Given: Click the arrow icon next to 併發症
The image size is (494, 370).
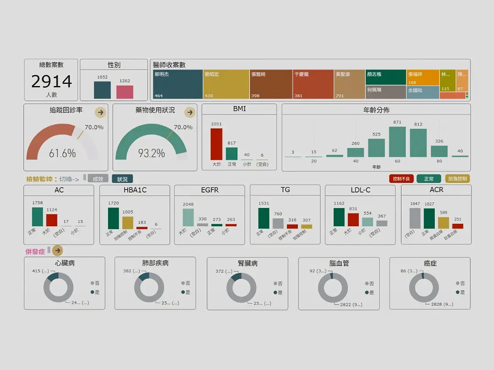Looking at the screenshot, I should 57,250.
